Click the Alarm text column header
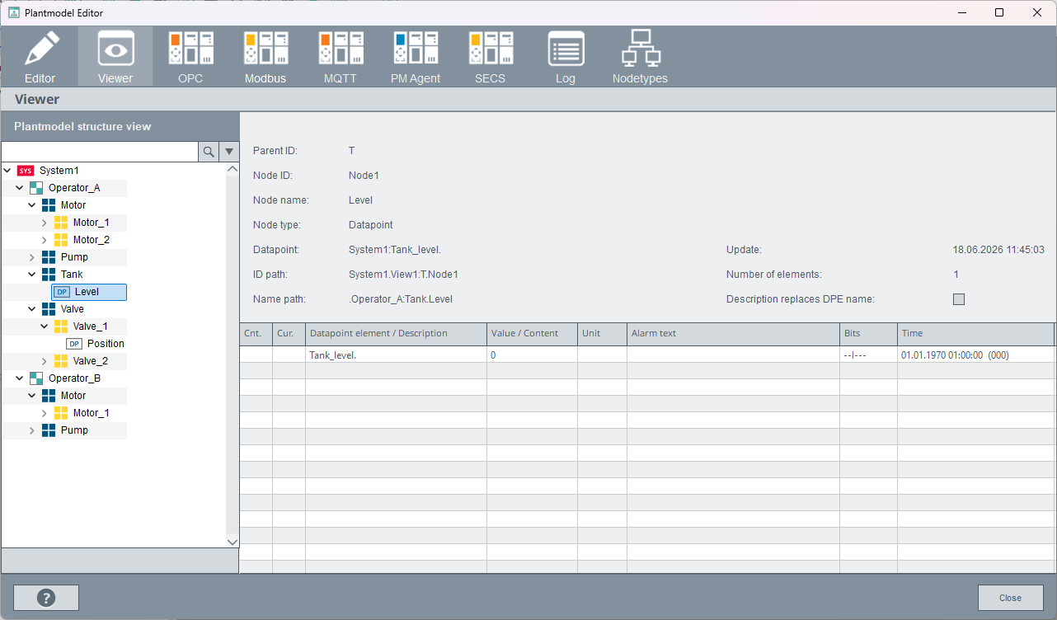Image resolution: width=1057 pixels, height=620 pixels. (733, 333)
